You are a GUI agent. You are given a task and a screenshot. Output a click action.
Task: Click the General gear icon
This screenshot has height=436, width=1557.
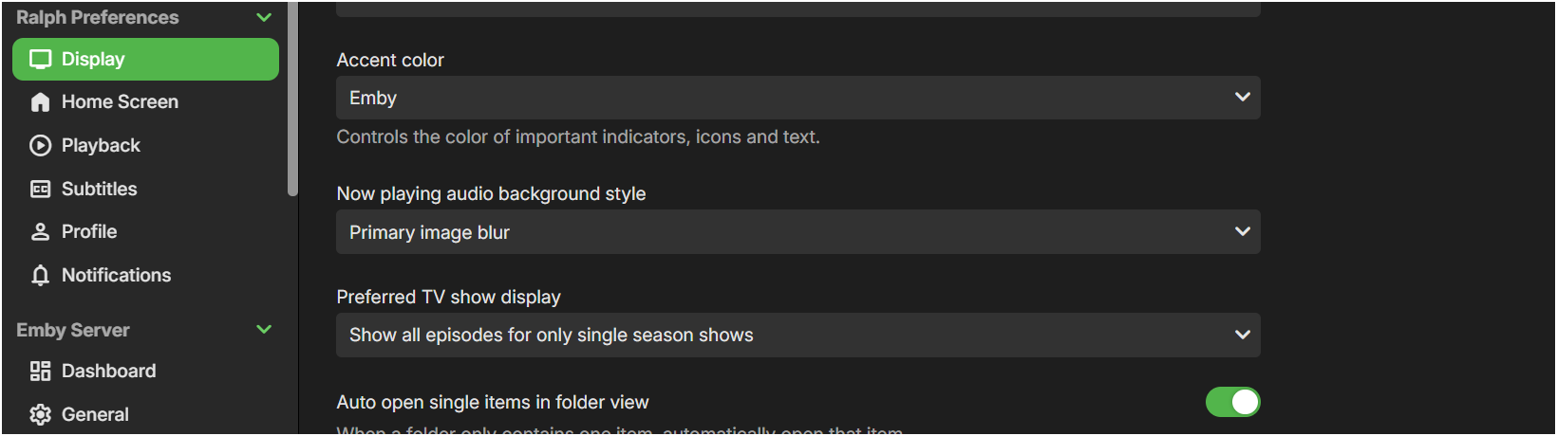point(40,415)
